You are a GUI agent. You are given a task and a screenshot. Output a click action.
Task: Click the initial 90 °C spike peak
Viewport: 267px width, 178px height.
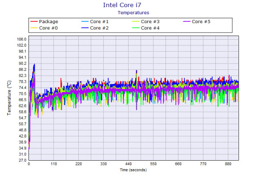click(34, 65)
